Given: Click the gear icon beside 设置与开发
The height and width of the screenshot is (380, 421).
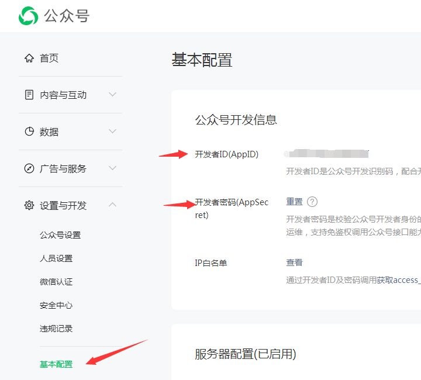Looking at the screenshot, I should pos(29,205).
